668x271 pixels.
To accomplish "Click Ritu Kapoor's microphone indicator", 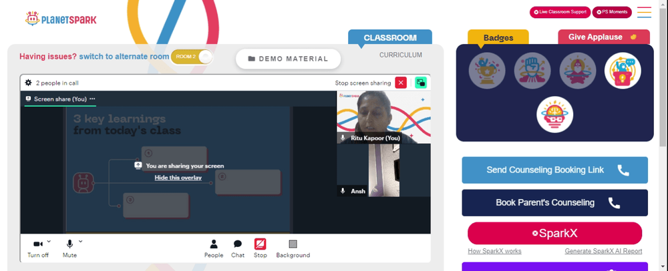I will [343, 138].
